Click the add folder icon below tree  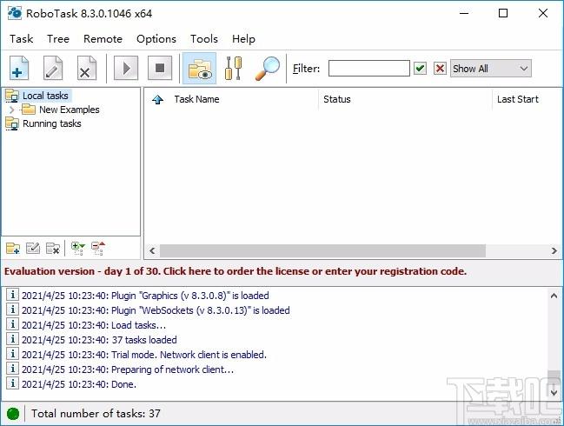coord(13,249)
